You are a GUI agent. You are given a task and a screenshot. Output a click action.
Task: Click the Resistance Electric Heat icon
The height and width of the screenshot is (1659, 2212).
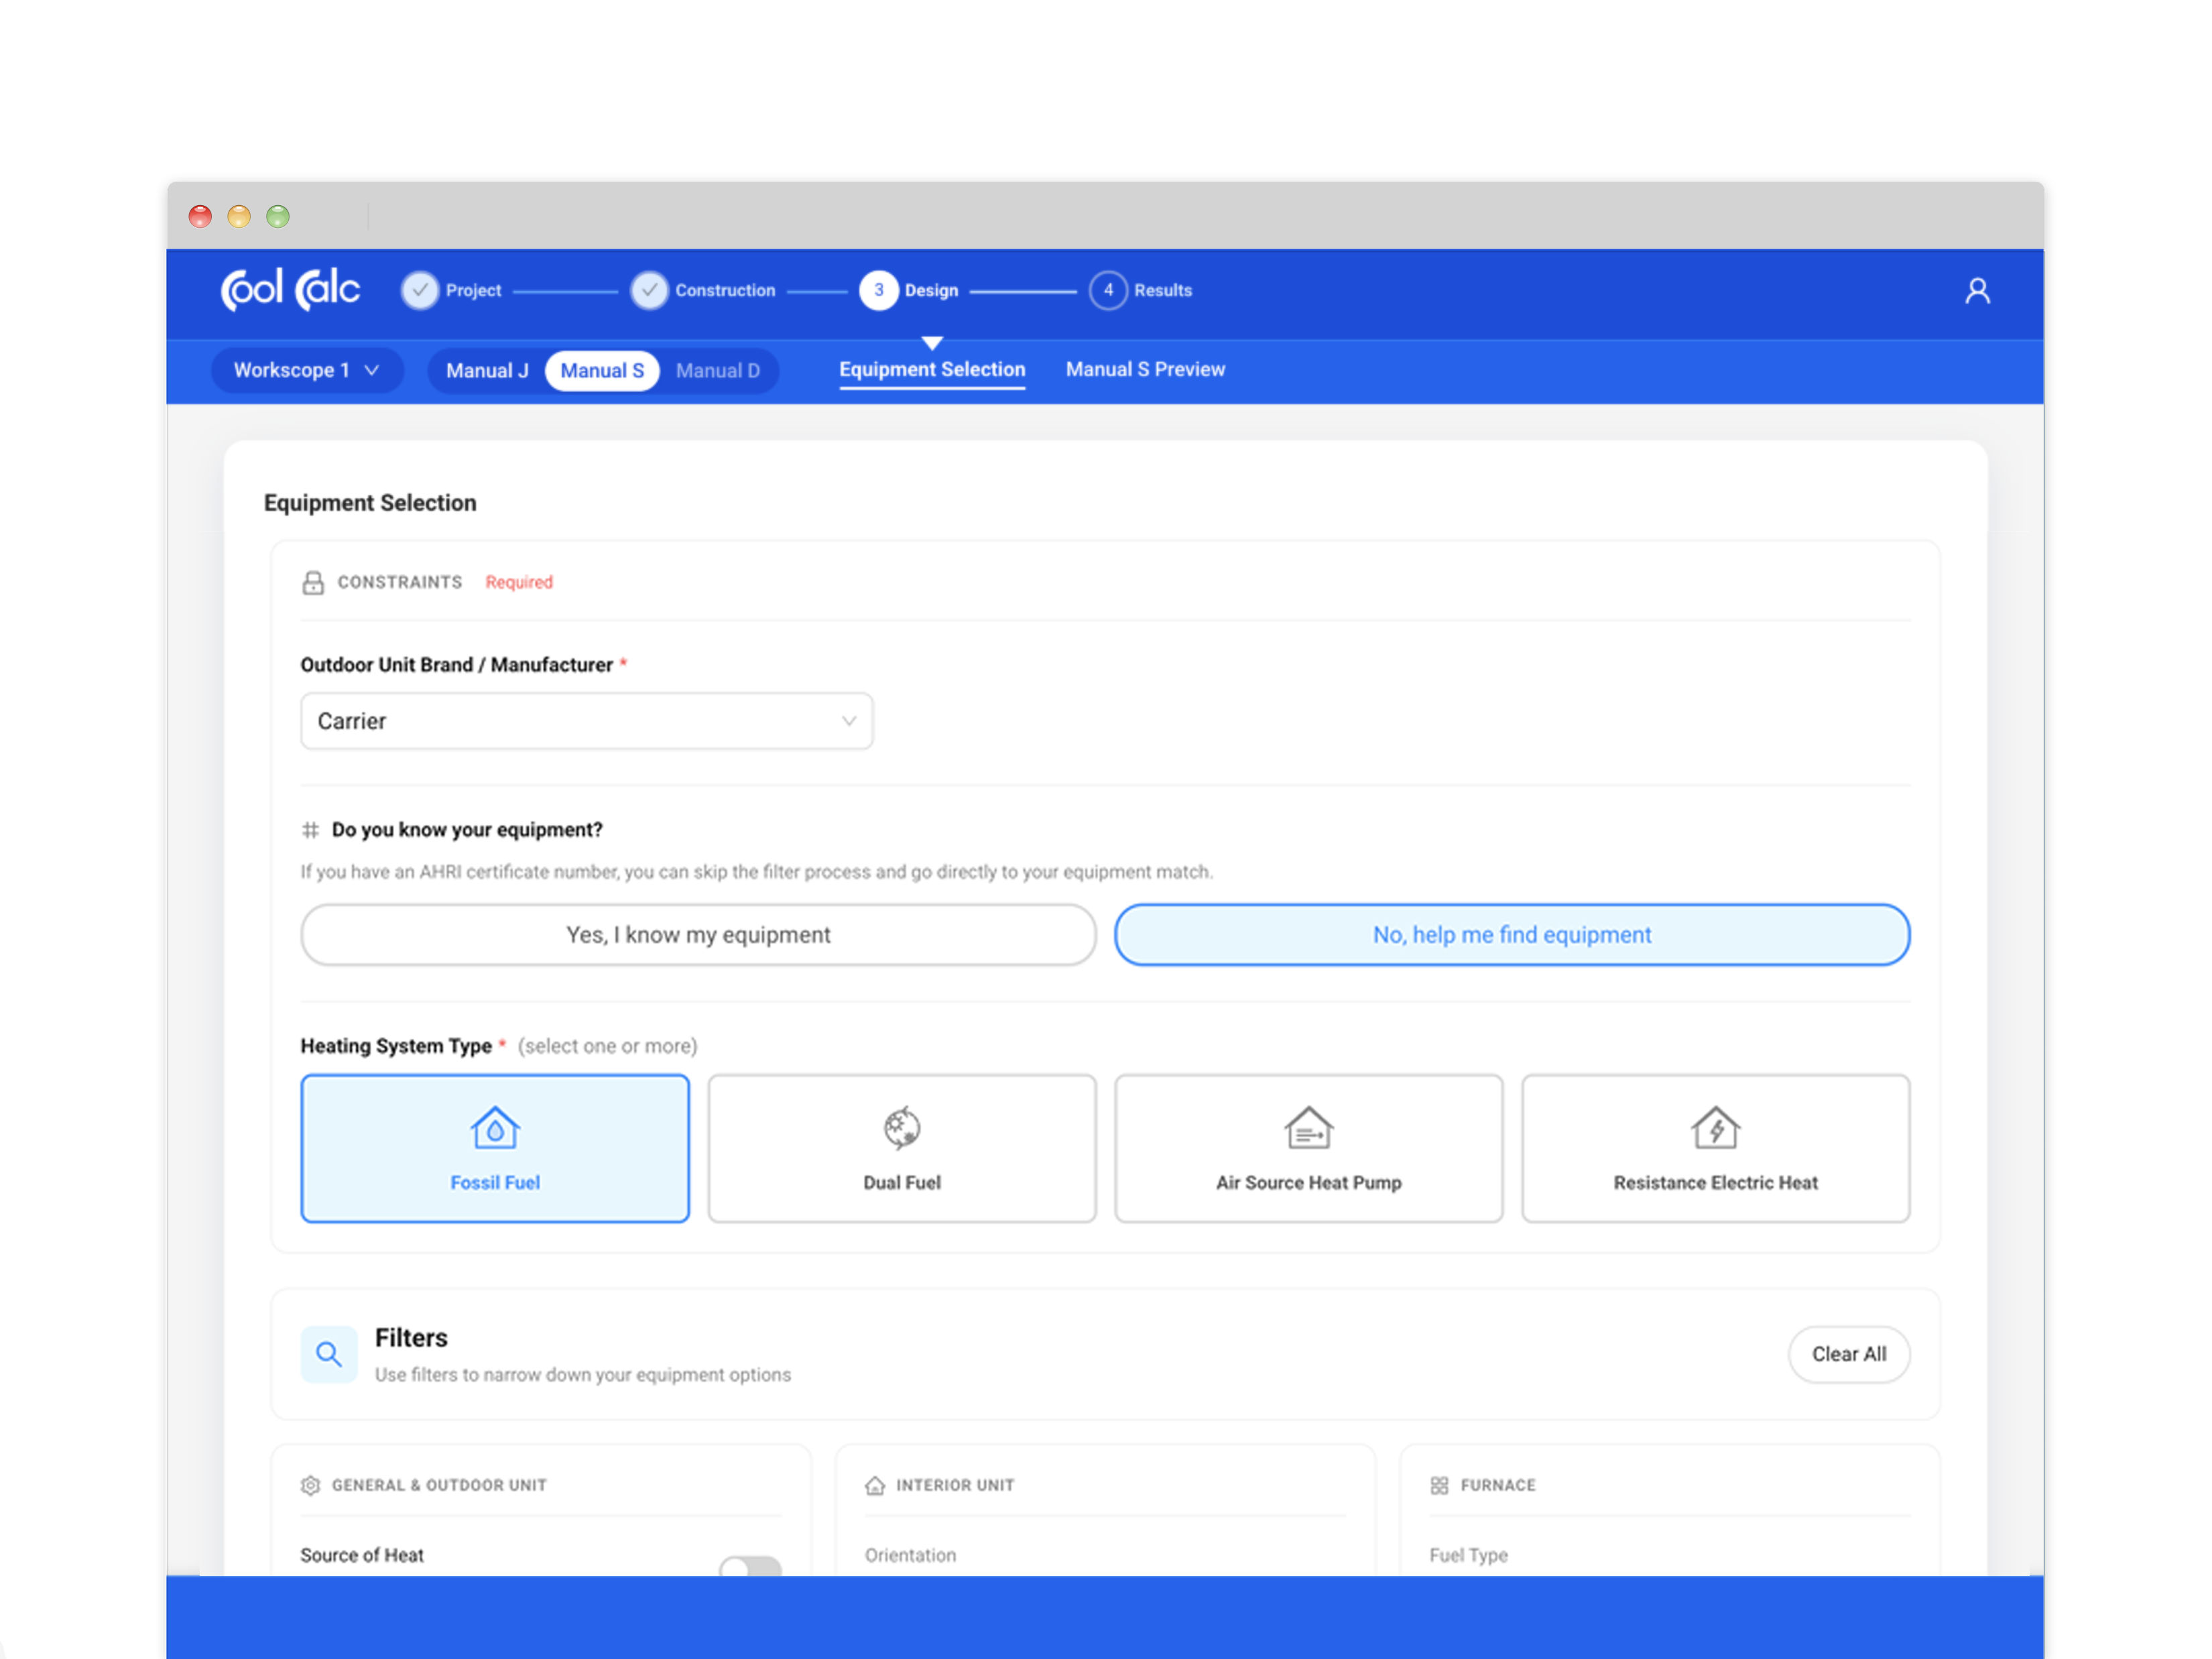click(x=1715, y=1128)
